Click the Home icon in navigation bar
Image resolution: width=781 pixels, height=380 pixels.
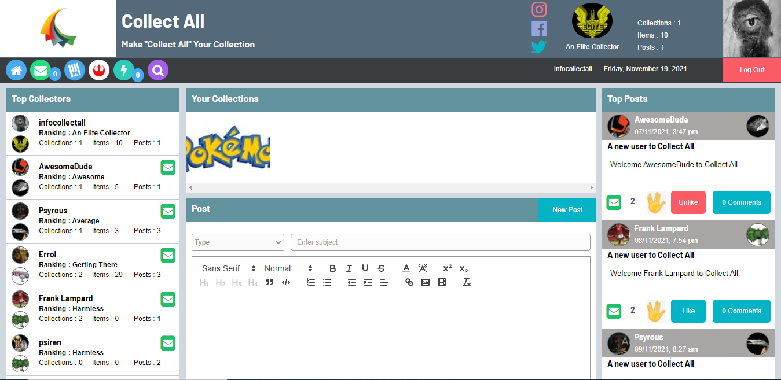pyautogui.click(x=16, y=71)
